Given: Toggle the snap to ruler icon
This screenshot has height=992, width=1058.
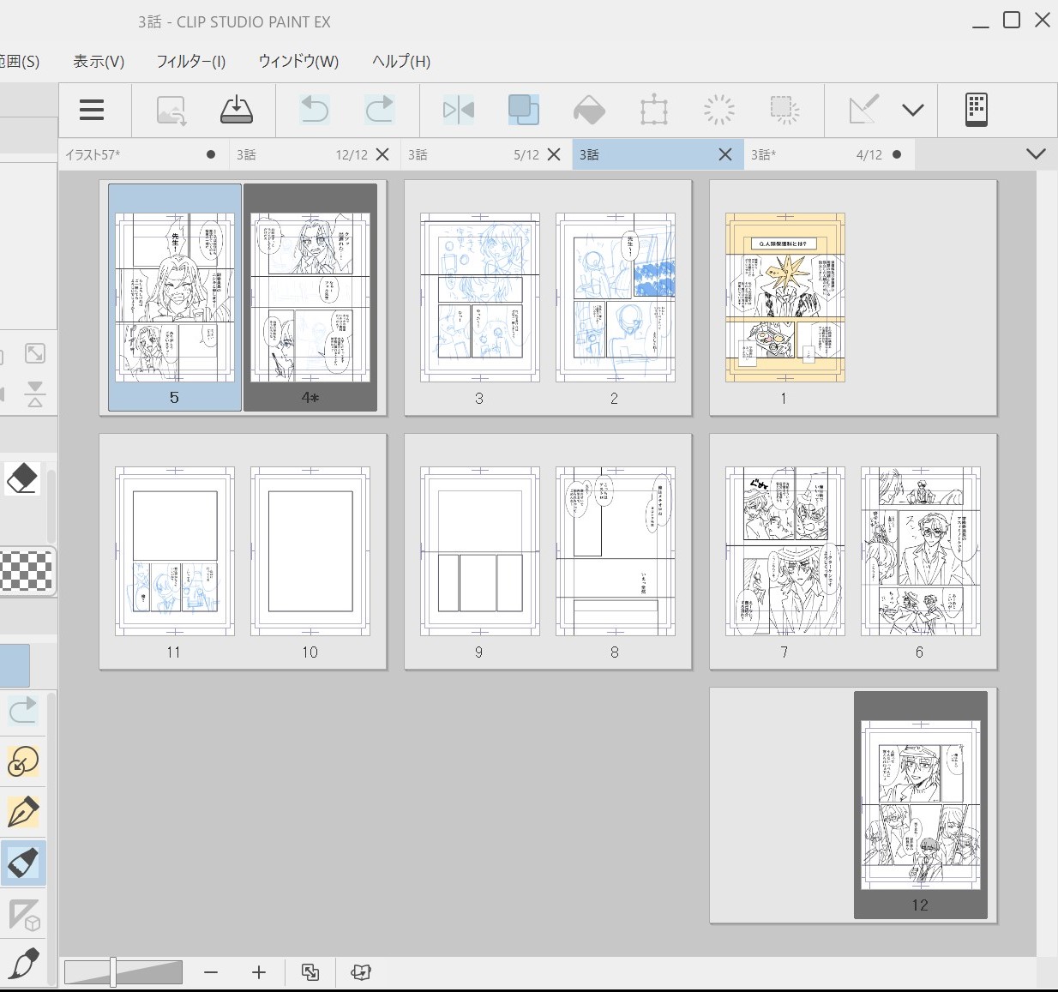Looking at the screenshot, I should [x=863, y=110].
